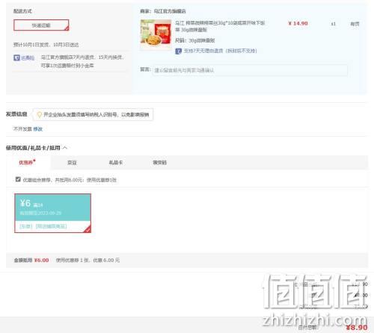Switch to the 礼品卡 tab
Screen dimensions: 374x333
click(116, 163)
